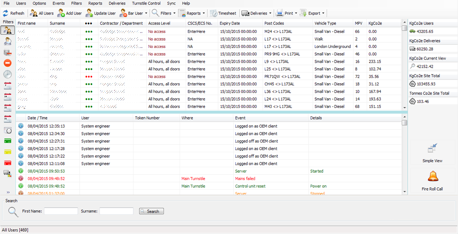Open the Turnstile Control menu
This screenshot has height=234, width=458.
coord(146,3)
